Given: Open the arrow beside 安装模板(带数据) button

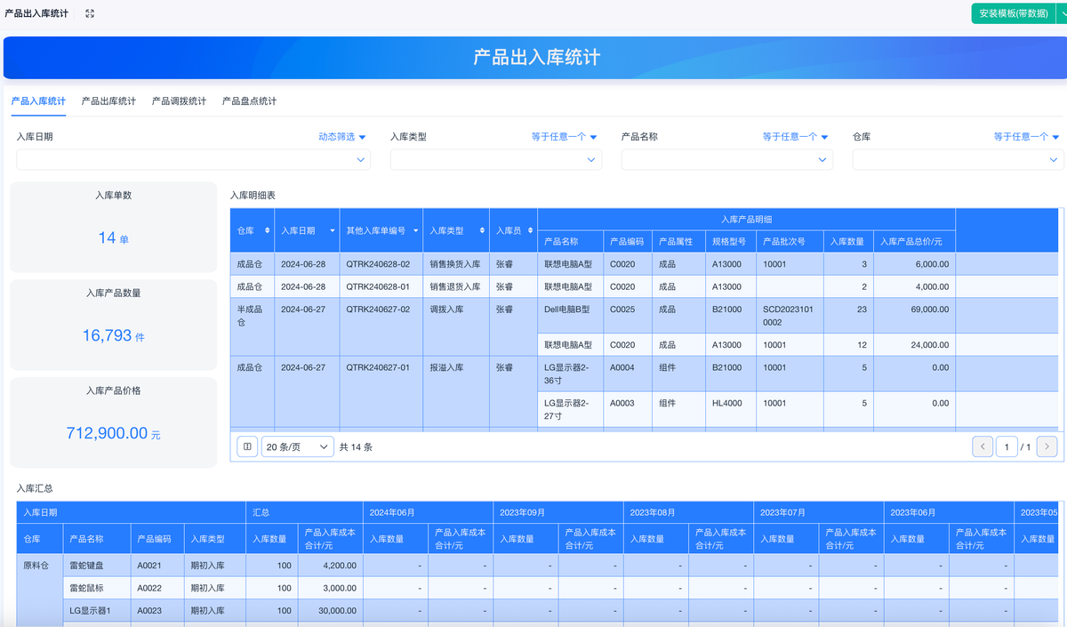Looking at the screenshot, I should click(x=1060, y=13).
